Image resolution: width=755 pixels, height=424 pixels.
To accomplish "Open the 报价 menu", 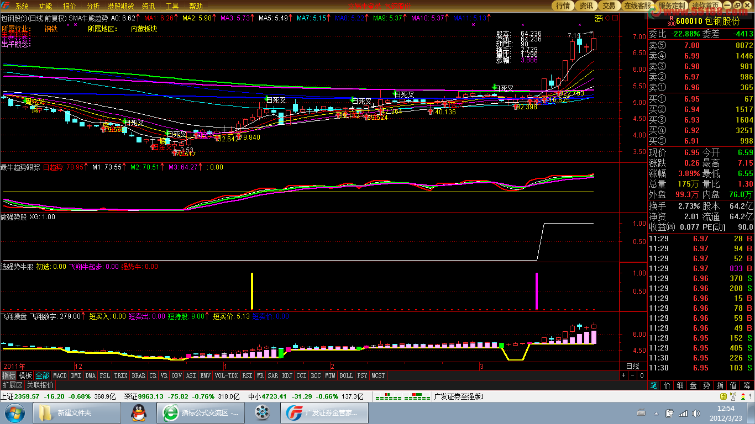I will point(70,6).
